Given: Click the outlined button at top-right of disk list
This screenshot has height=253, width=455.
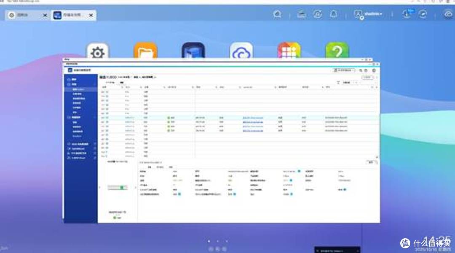Looking at the screenshot, I should coord(367,78).
